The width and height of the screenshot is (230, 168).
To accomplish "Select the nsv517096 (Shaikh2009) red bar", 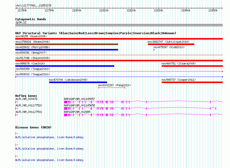I will (x=119, y=61).
